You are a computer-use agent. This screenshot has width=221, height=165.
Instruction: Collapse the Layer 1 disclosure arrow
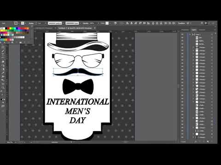[190, 34]
